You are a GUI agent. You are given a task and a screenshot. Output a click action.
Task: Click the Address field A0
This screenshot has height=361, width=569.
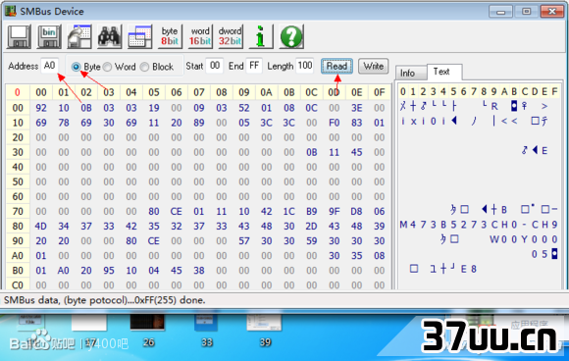[49, 66]
